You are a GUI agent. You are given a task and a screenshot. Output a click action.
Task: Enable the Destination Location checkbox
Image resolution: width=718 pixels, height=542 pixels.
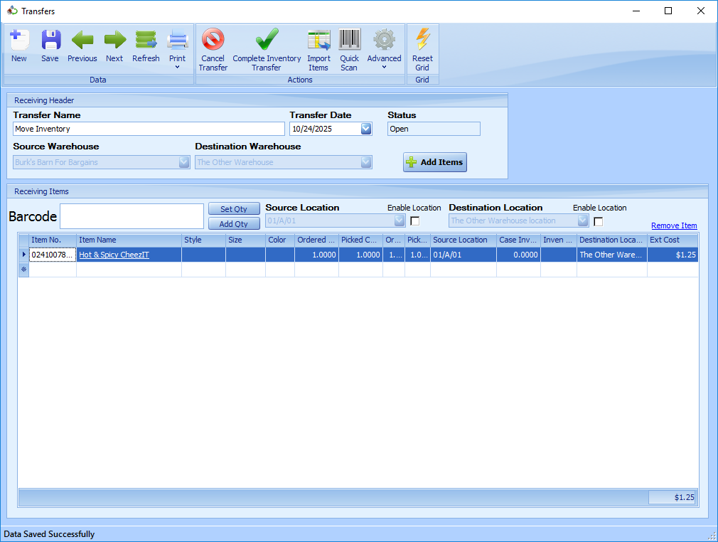(x=598, y=221)
